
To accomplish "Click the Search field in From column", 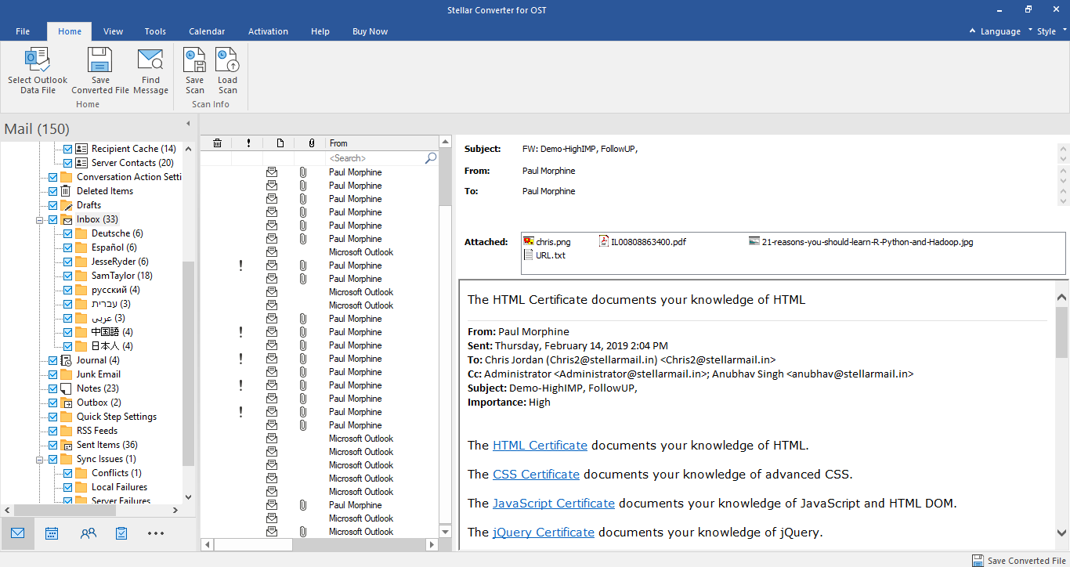I will [x=374, y=158].
